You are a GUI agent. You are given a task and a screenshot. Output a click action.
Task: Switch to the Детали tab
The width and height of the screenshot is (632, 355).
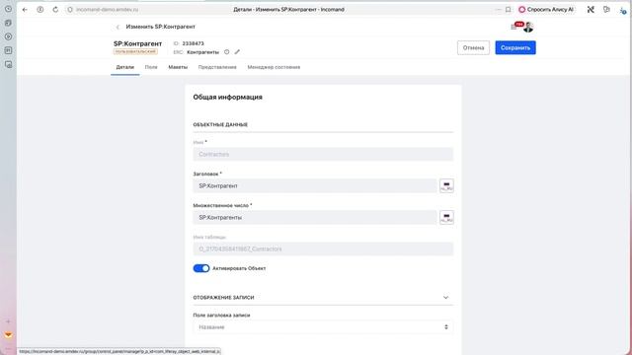click(125, 67)
